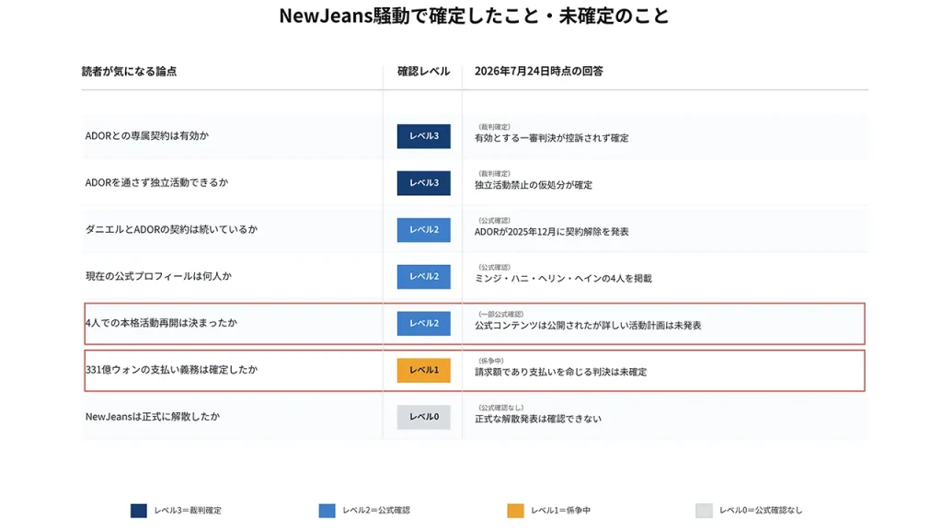Select row text 331億ウォンの支払い義務は確定したか
Viewport: 942px width, 530px height.
[171, 370]
